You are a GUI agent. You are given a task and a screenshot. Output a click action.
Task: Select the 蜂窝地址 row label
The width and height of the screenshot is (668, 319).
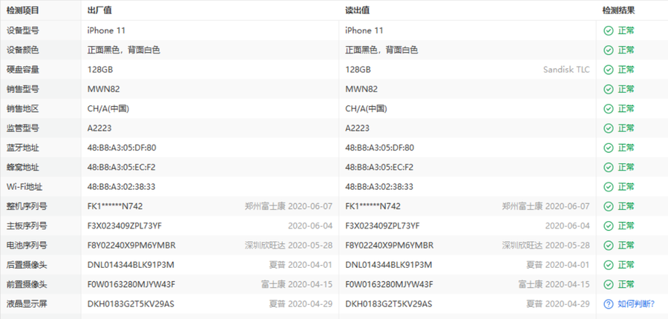22,168
